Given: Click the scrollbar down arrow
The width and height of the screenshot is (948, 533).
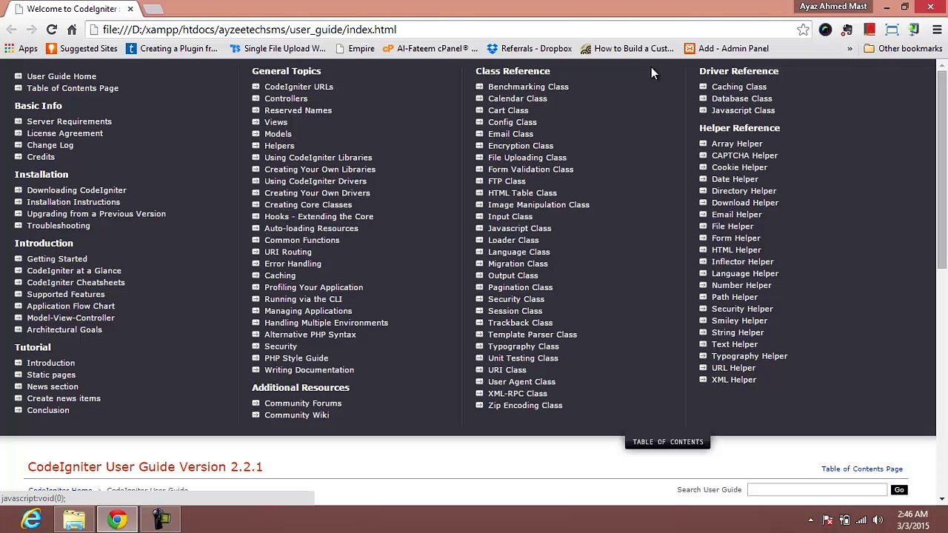Looking at the screenshot, I should pos(942,498).
